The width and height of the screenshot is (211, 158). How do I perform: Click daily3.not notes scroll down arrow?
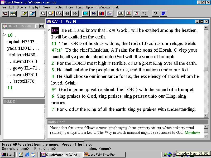tap(206, 136)
